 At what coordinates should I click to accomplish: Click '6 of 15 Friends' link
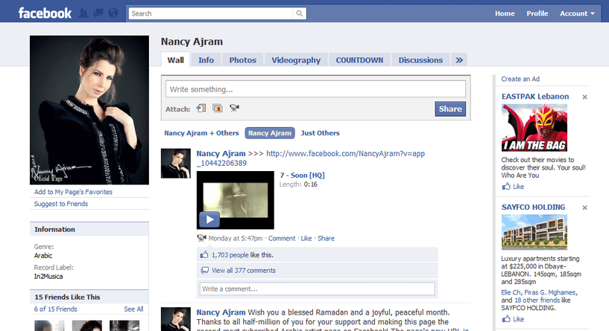click(56, 309)
